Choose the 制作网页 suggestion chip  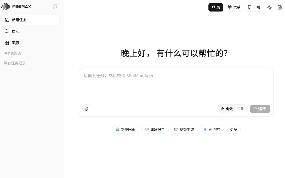coord(125,129)
